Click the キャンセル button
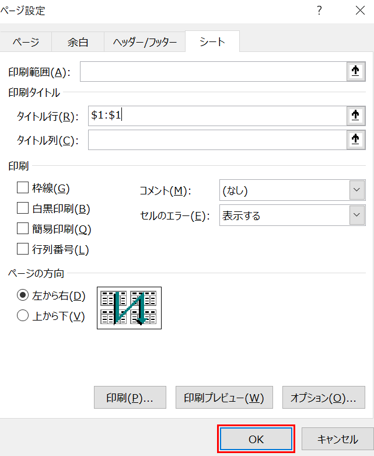The width and height of the screenshot is (374, 456). (338, 439)
